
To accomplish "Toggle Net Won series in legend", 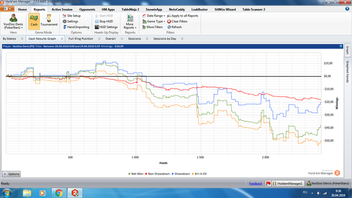I will point(136,174).
